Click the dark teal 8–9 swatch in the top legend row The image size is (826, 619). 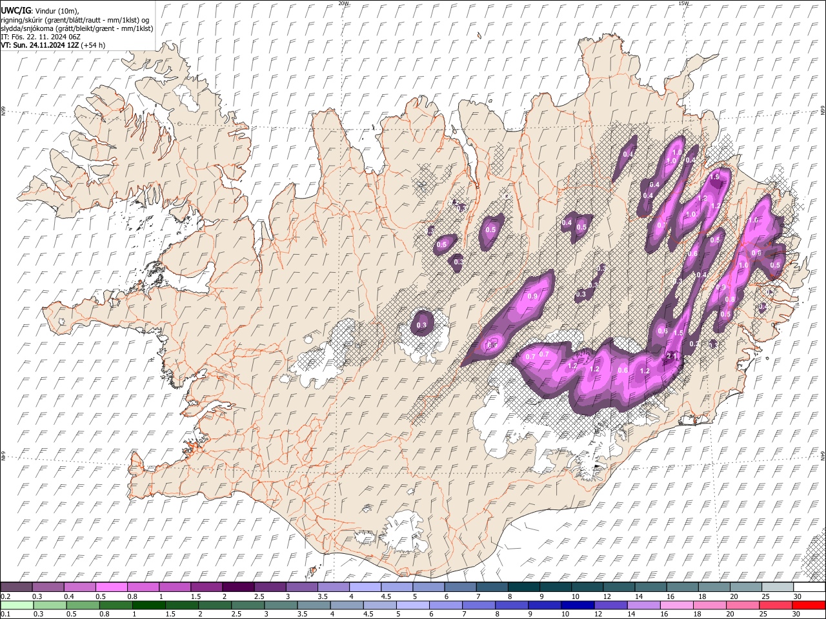click(523, 587)
